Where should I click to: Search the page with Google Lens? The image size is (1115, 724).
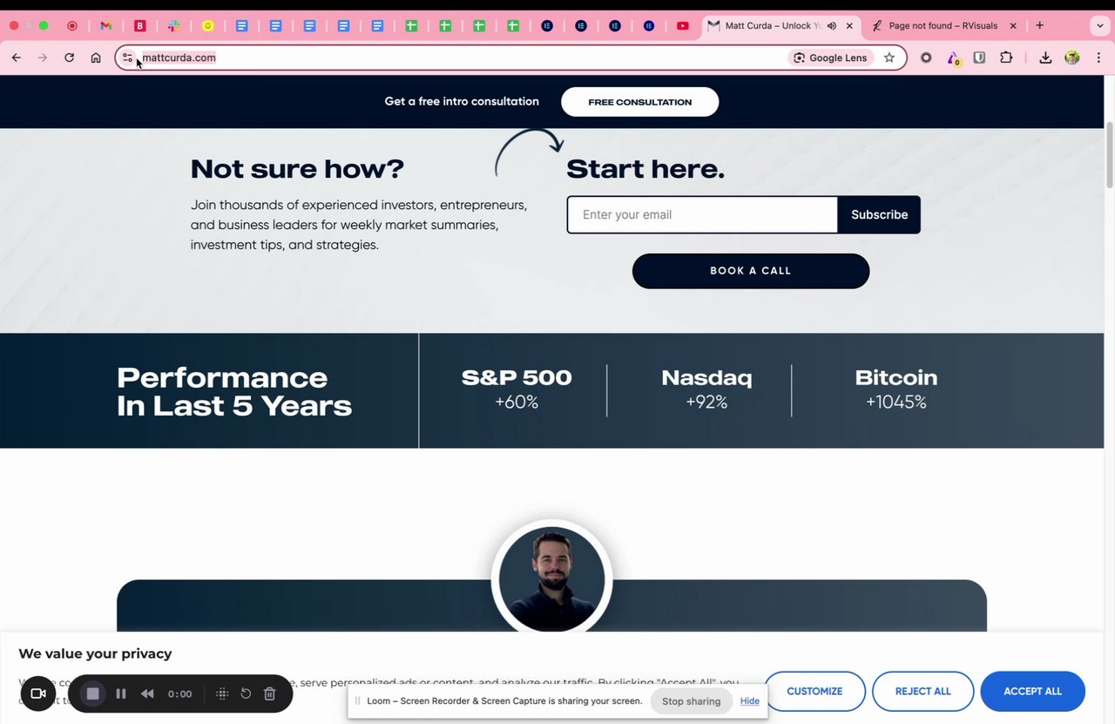(x=830, y=58)
